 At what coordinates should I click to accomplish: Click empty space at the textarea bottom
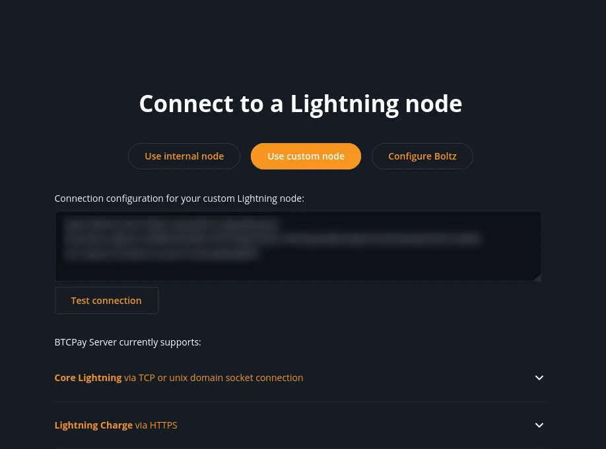pyautogui.click(x=297, y=271)
